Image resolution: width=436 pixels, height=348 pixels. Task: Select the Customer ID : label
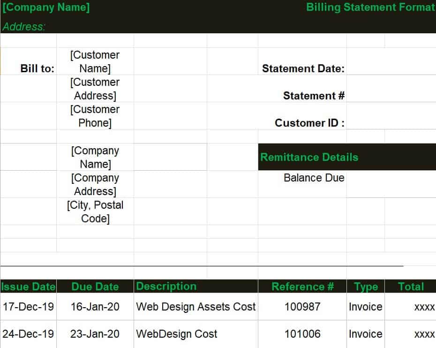309,123
